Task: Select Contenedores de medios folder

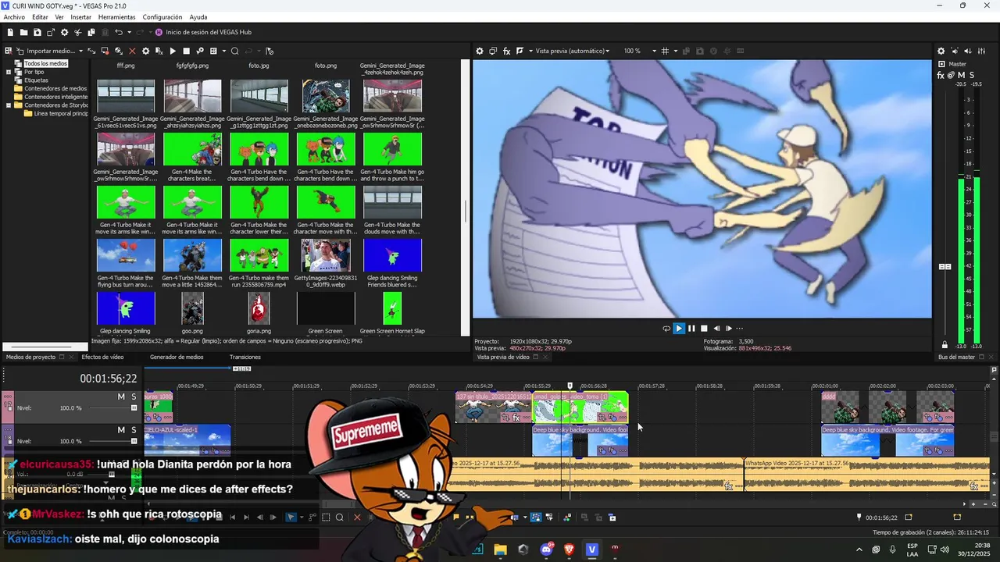Action: click(55, 89)
